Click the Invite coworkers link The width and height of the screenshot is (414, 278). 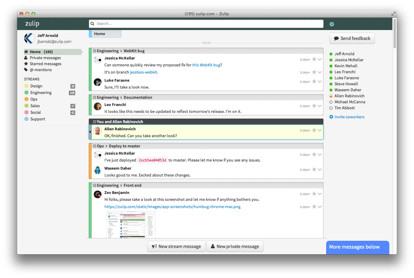click(x=349, y=117)
